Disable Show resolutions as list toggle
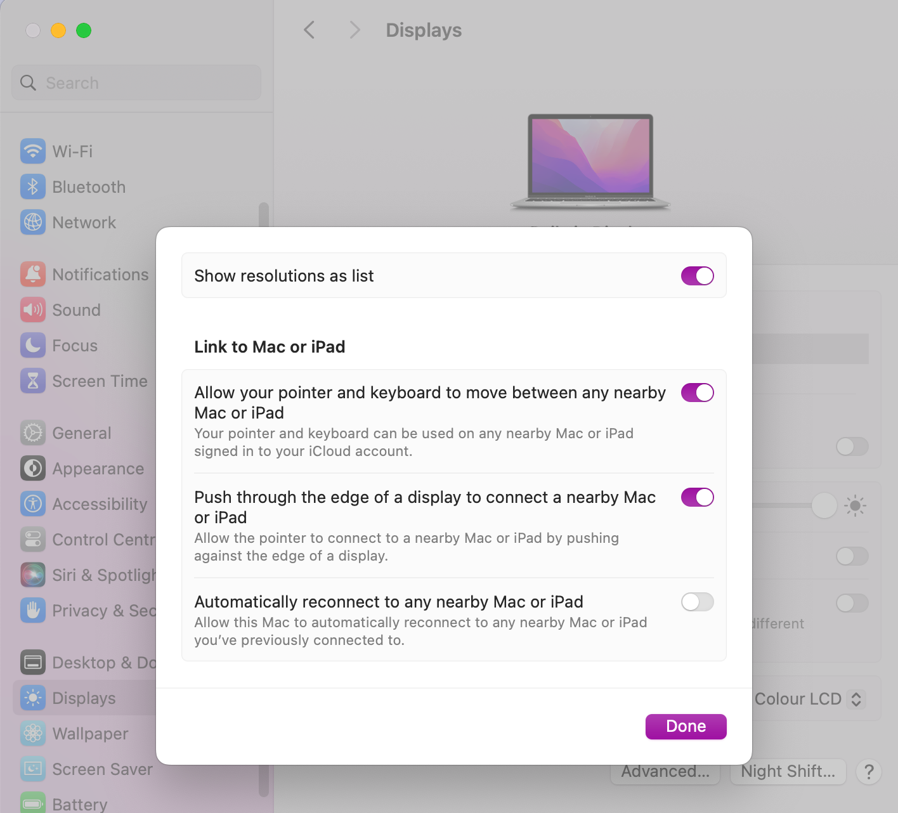 tap(698, 276)
